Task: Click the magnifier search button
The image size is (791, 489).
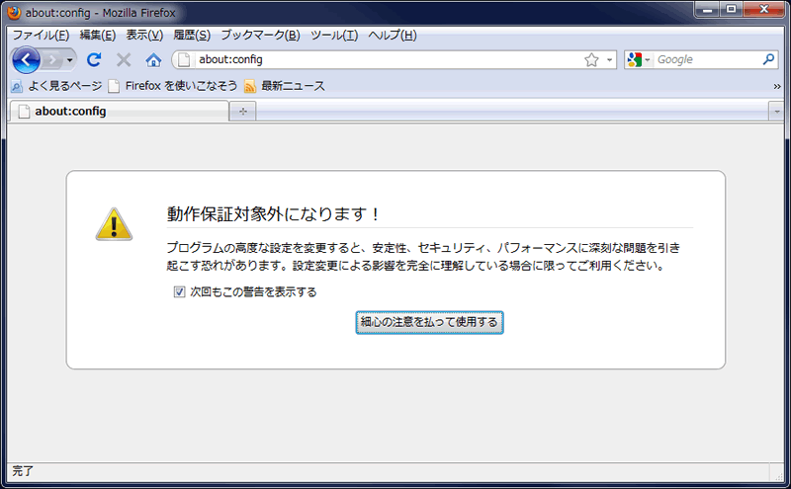Action: click(x=768, y=59)
